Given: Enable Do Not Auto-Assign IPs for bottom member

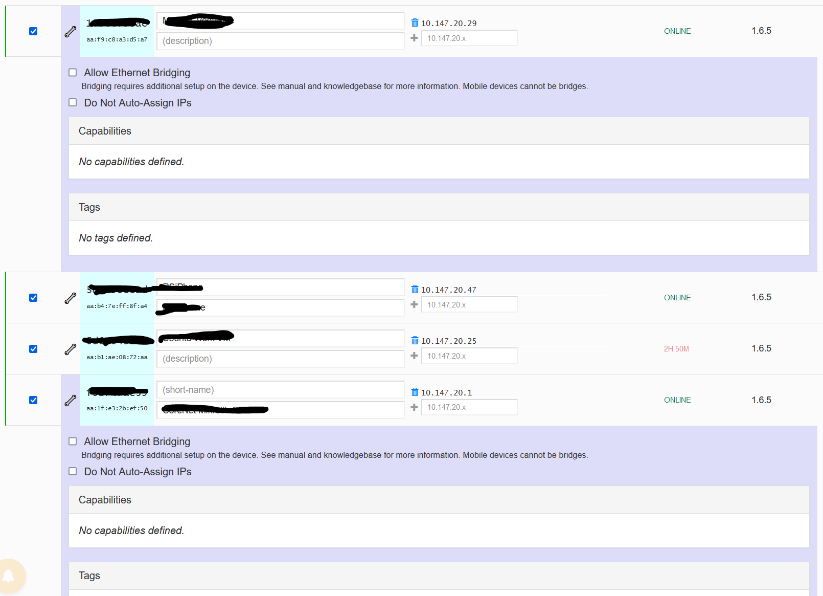Looking at the screenshot, I should pos(73,471).
